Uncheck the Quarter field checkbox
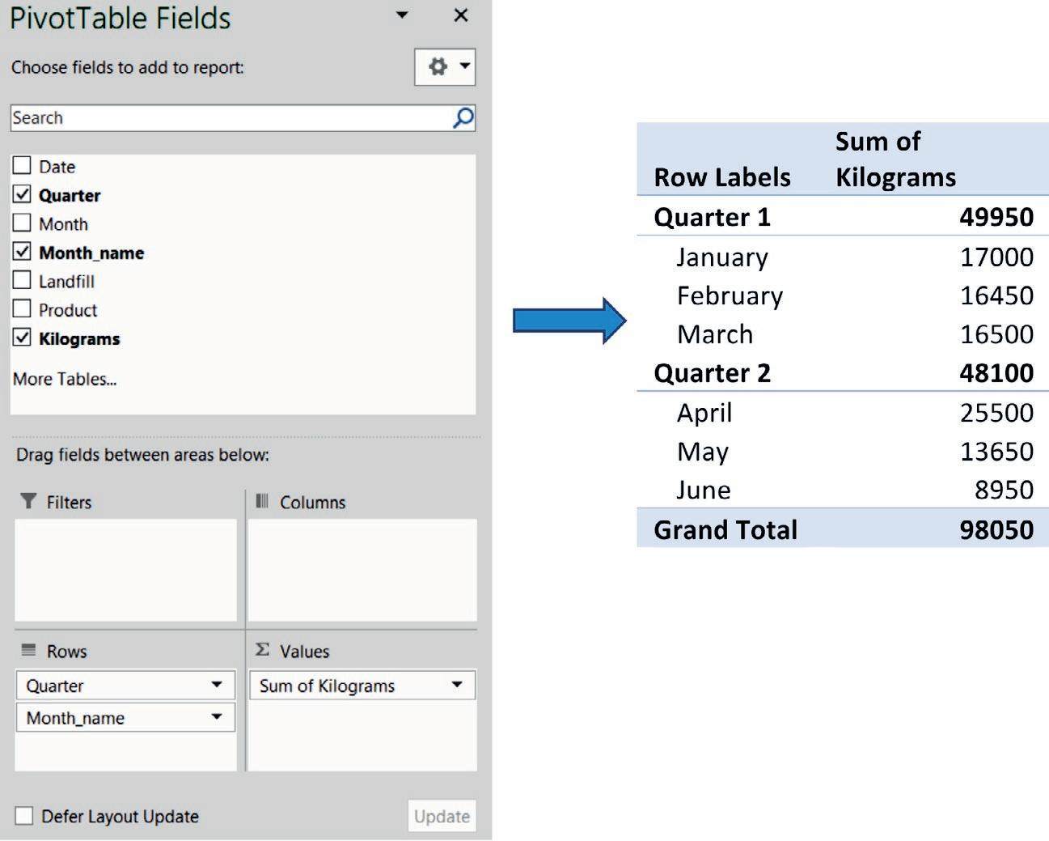This screenshot has width=1049, height=841. point(22,194)
